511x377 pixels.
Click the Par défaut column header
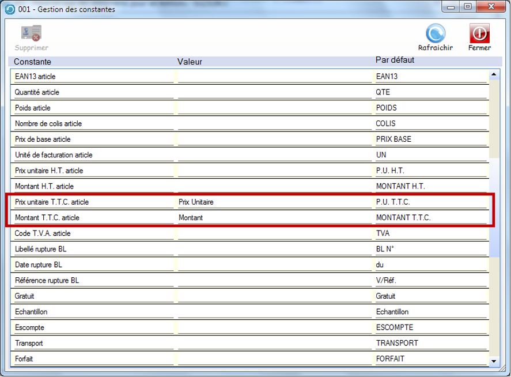(x=395, y=60)
